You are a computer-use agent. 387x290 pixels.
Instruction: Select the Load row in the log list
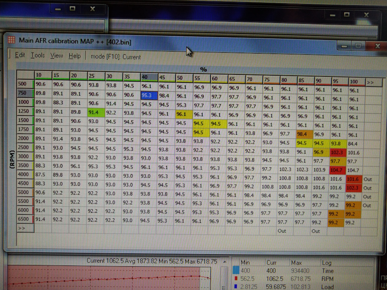point(303,286)
